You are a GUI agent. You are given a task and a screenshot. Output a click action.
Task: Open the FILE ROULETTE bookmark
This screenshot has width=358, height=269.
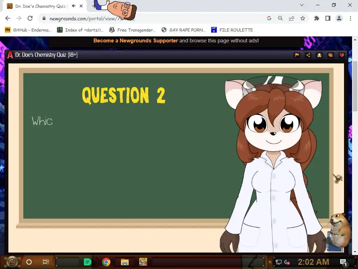[x=232, y=30]
